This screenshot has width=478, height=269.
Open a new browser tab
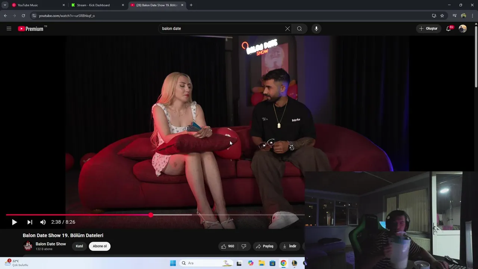coord(191,5)
